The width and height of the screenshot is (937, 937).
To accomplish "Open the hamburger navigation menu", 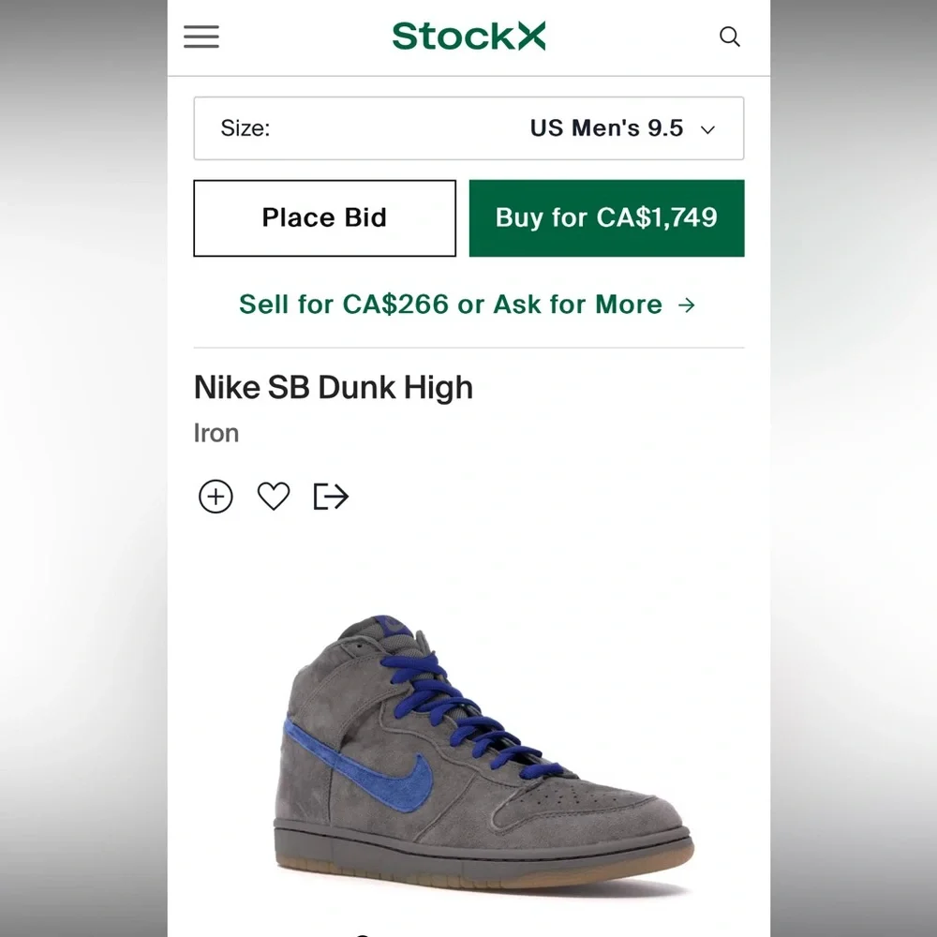I will click(x=201, y=36).
